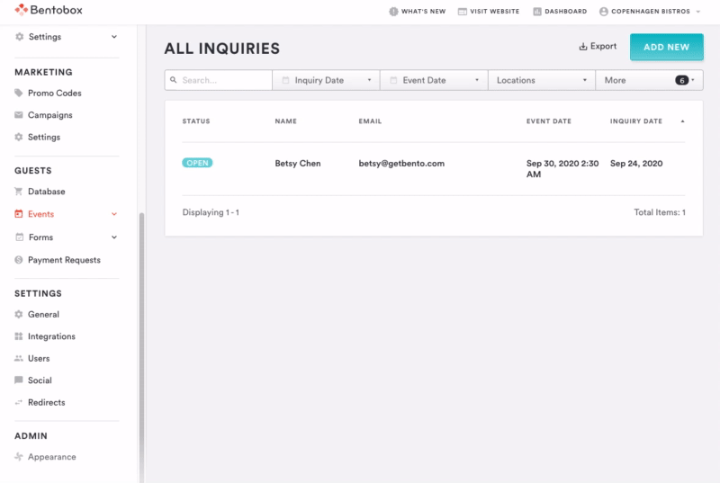Click the Redirects arrows icon
Image resolution: width=720 pixels, height=483 pixels.
18,402
